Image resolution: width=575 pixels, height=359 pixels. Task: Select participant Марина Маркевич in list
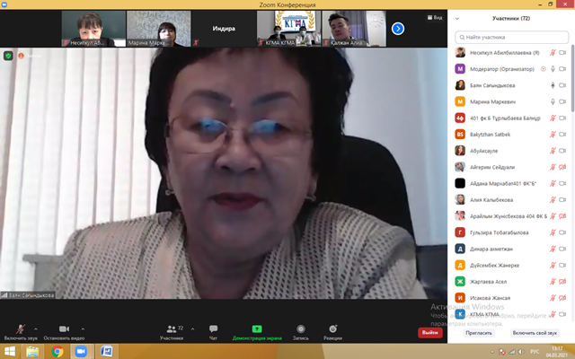[492, 101]
